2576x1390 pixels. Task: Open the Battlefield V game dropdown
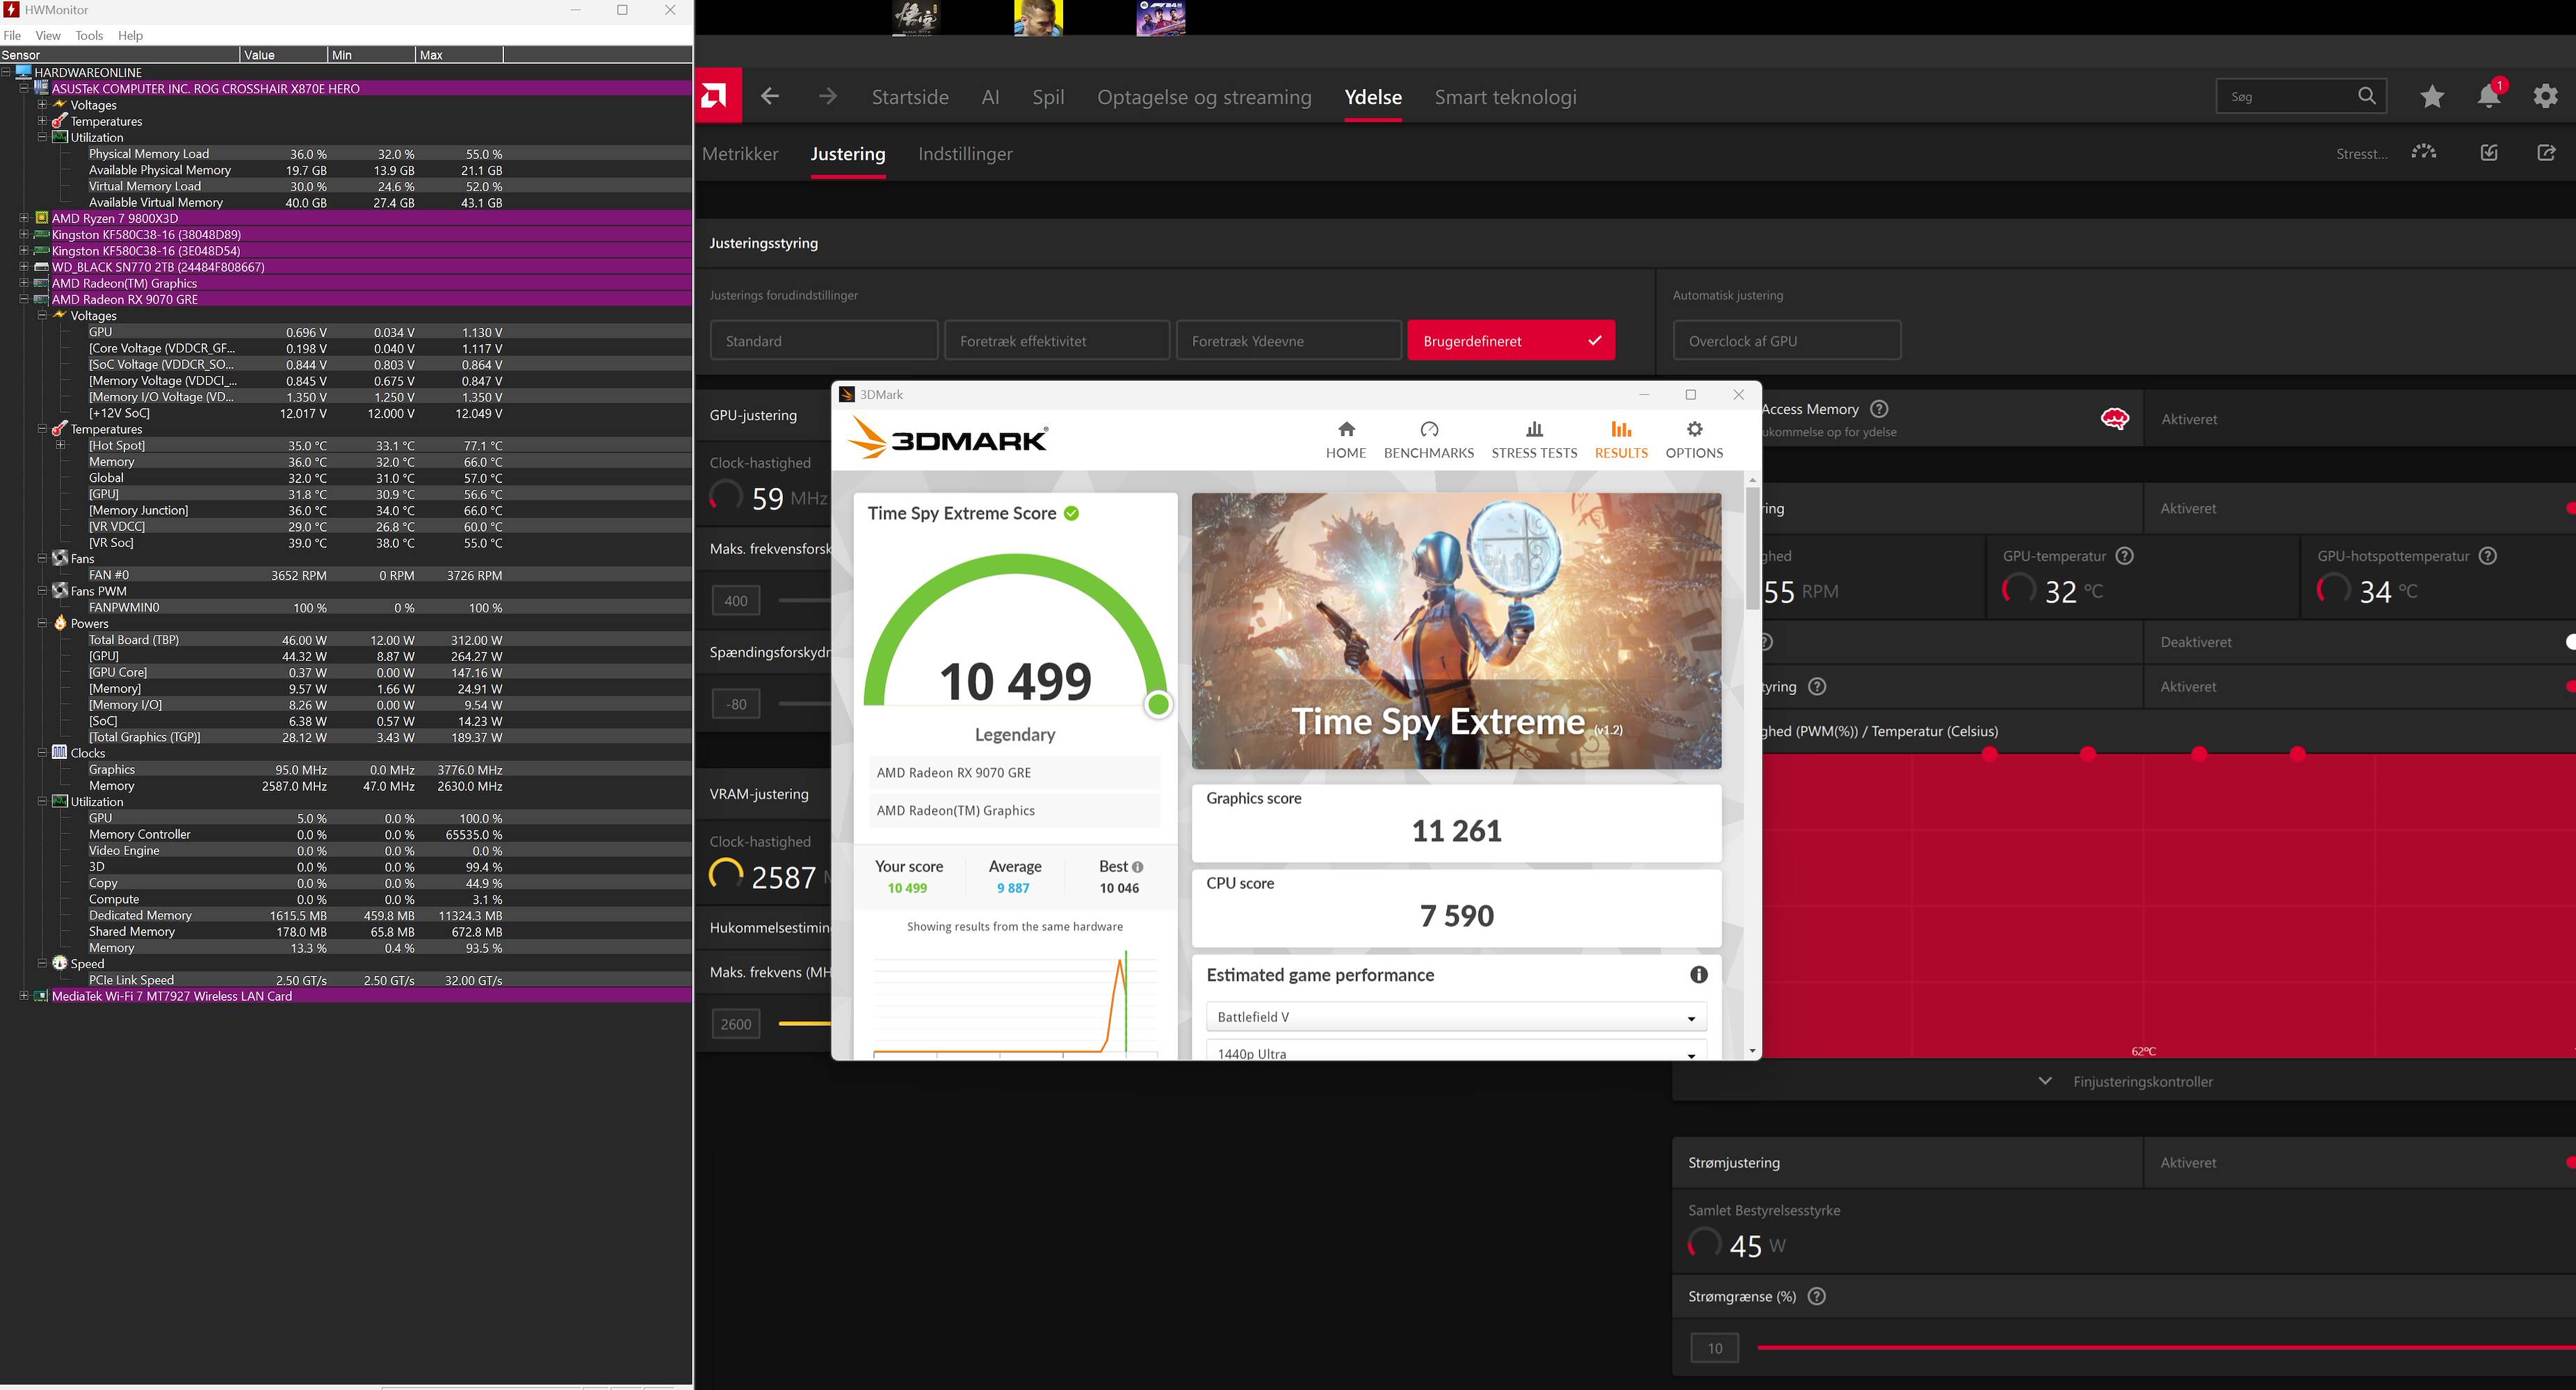(1456, 1016)
